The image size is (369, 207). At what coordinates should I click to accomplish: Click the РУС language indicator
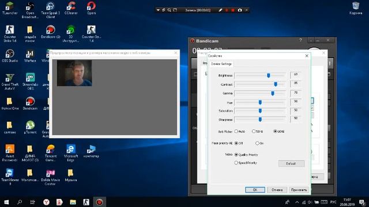coord(333,202)
